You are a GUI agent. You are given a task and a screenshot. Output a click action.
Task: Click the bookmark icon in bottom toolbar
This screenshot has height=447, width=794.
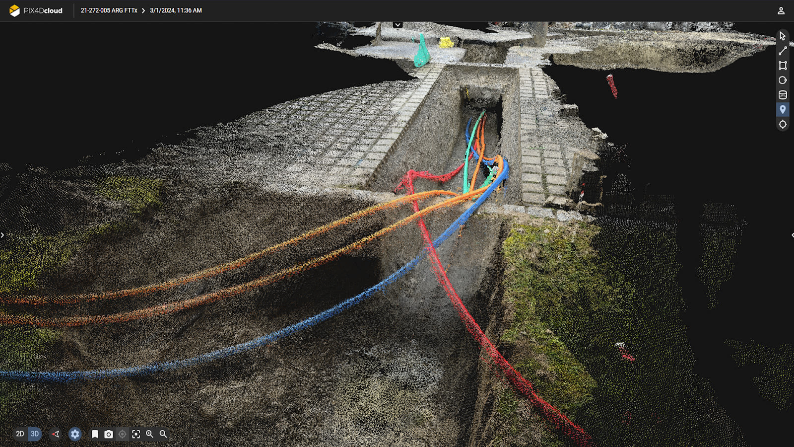95,434
